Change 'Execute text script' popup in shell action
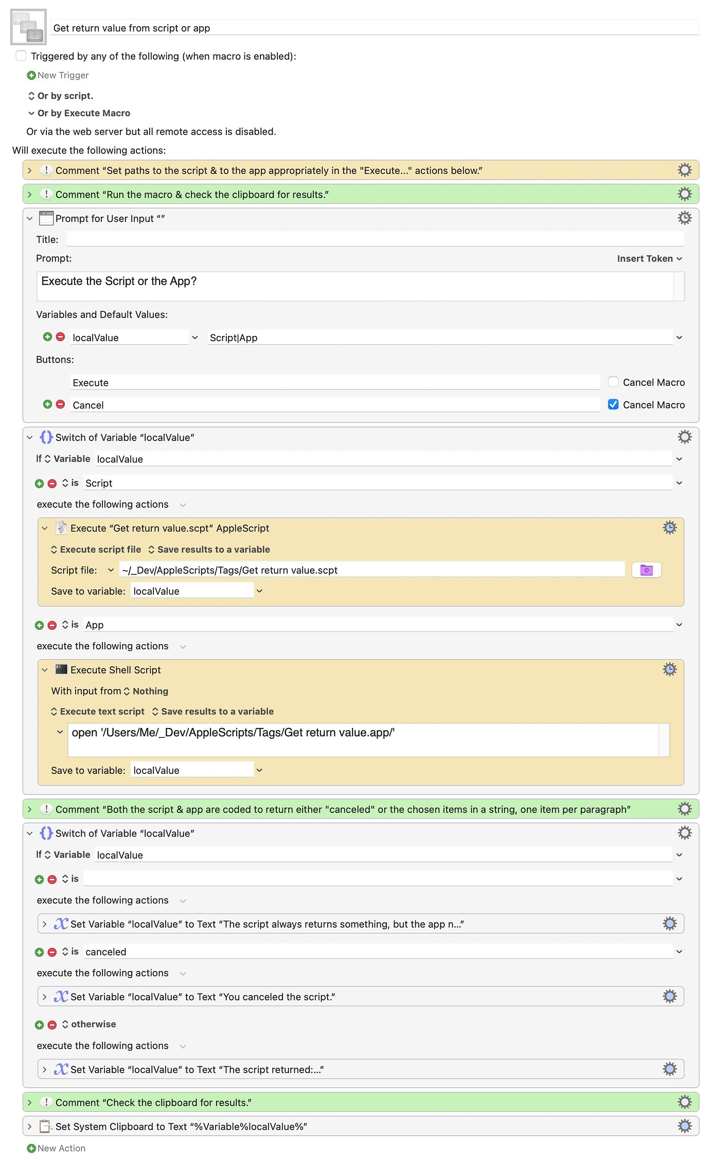710x1167 pixels. [98, 712]
